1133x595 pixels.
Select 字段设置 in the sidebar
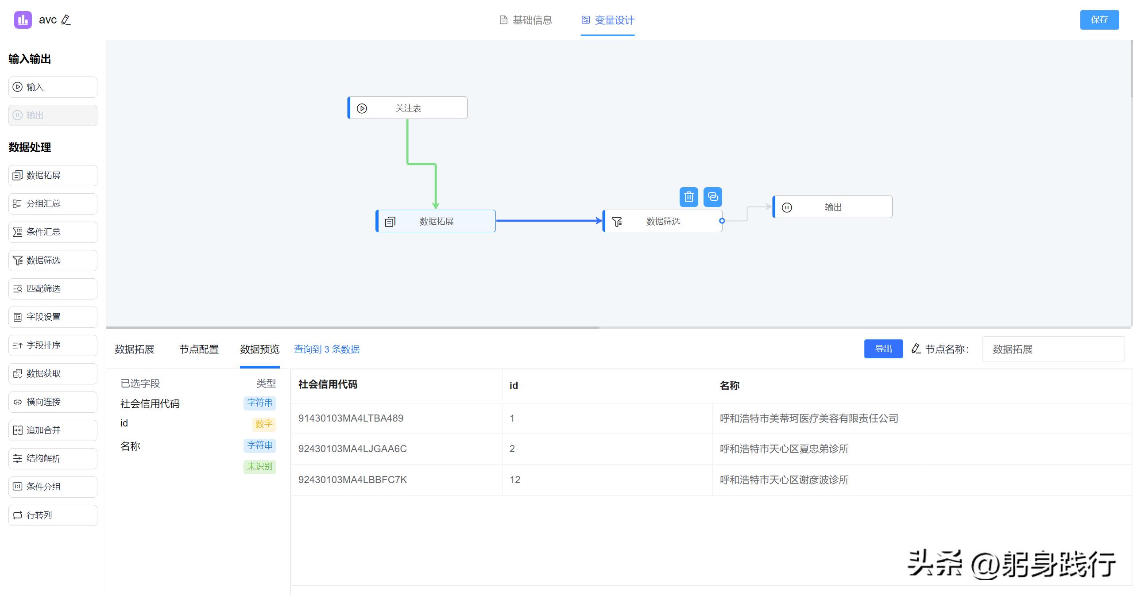(53, 317)
